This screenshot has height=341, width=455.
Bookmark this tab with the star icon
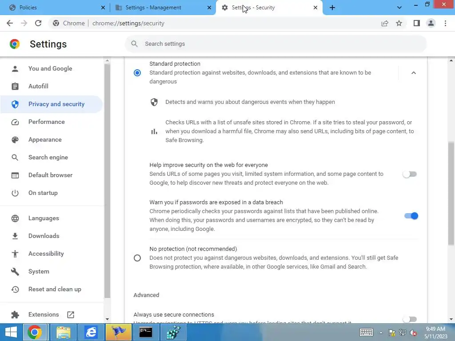[x=399, y=23]
